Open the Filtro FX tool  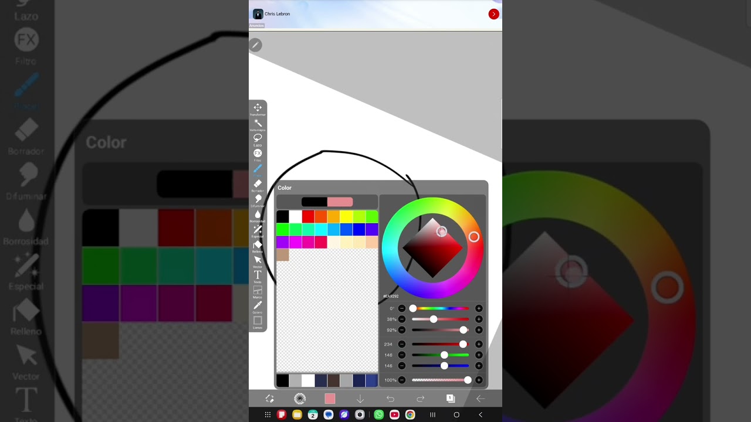(258, 155)
